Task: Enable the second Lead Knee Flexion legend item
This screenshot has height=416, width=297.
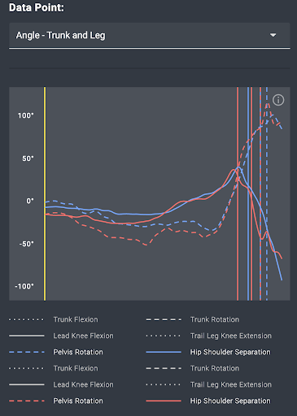Action: [x=61, y=384]
